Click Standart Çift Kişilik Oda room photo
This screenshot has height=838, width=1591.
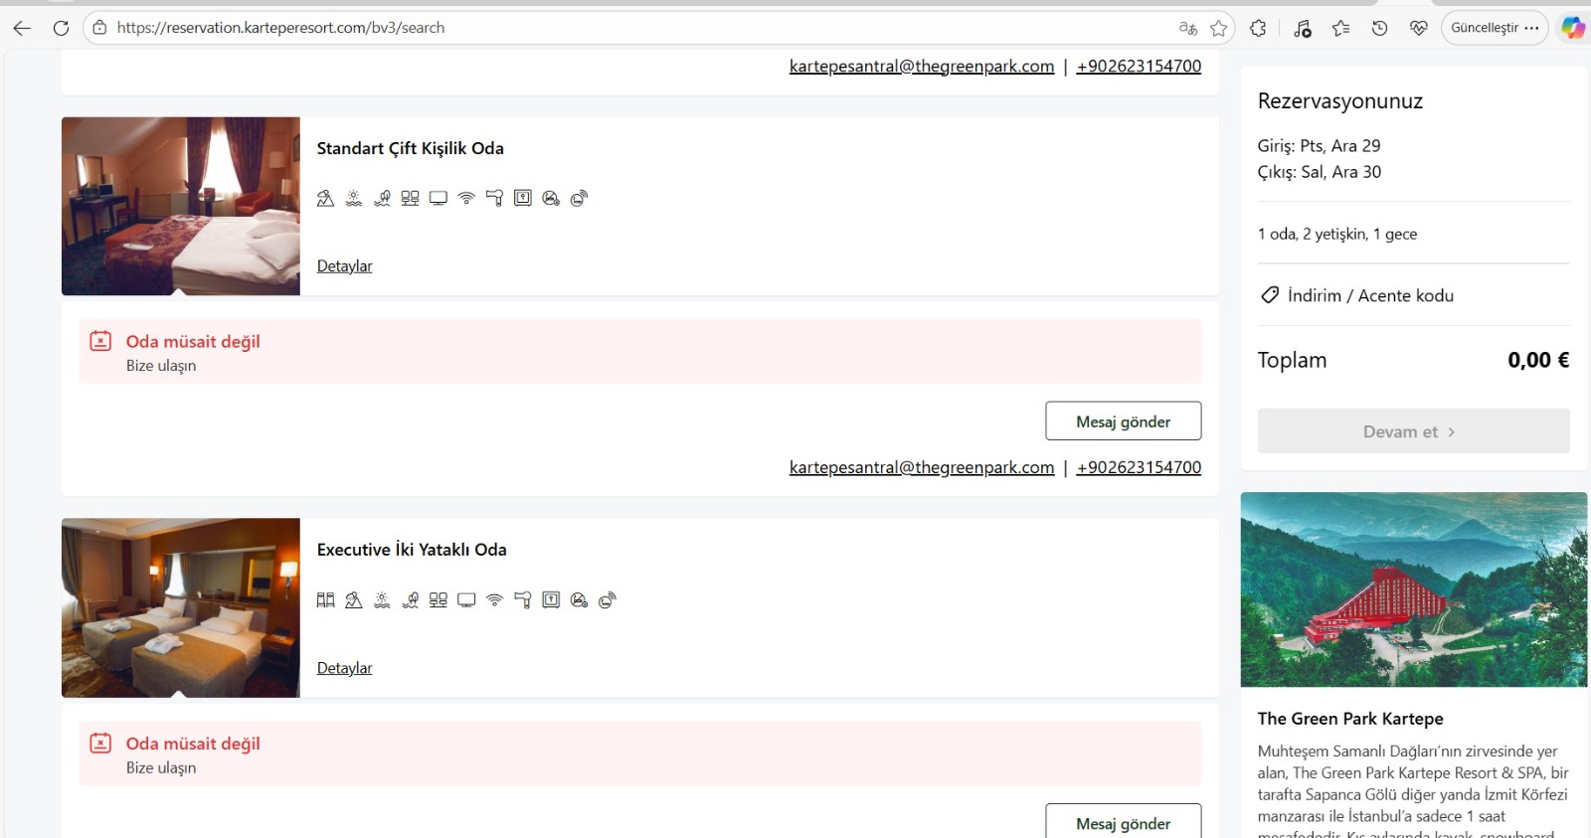pyautogui.click(x=181, y=206)
